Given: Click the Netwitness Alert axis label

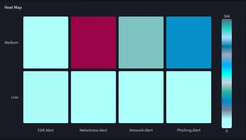Looking at the screenshot, I should pyautogui.click(x=94, y=130).
